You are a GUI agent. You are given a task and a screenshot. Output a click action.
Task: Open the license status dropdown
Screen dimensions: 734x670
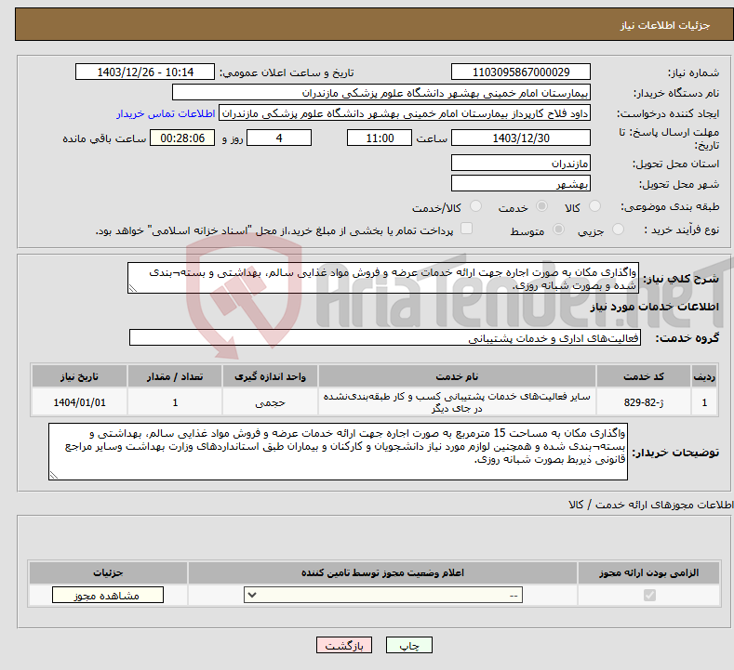[x=383, y=595]
